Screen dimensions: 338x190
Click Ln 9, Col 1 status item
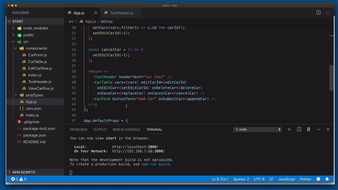[x=220, y=179]
